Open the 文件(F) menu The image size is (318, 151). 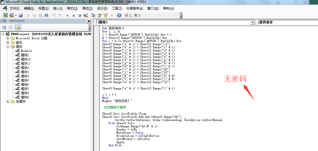[x=14, y=8]
